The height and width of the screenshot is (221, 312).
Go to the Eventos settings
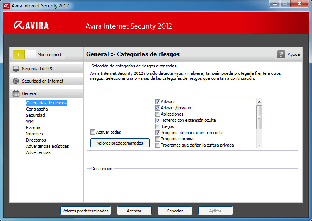click(33, 128)
